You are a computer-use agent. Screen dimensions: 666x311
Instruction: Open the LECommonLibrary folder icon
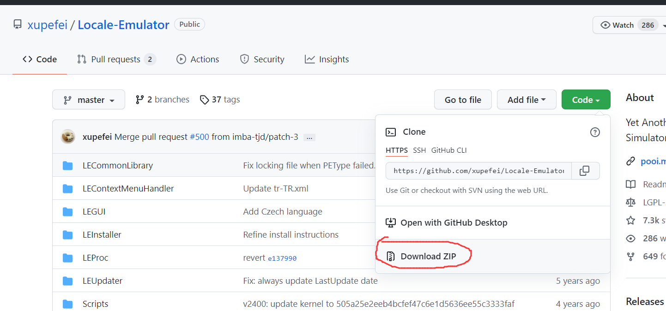point(67,165)
